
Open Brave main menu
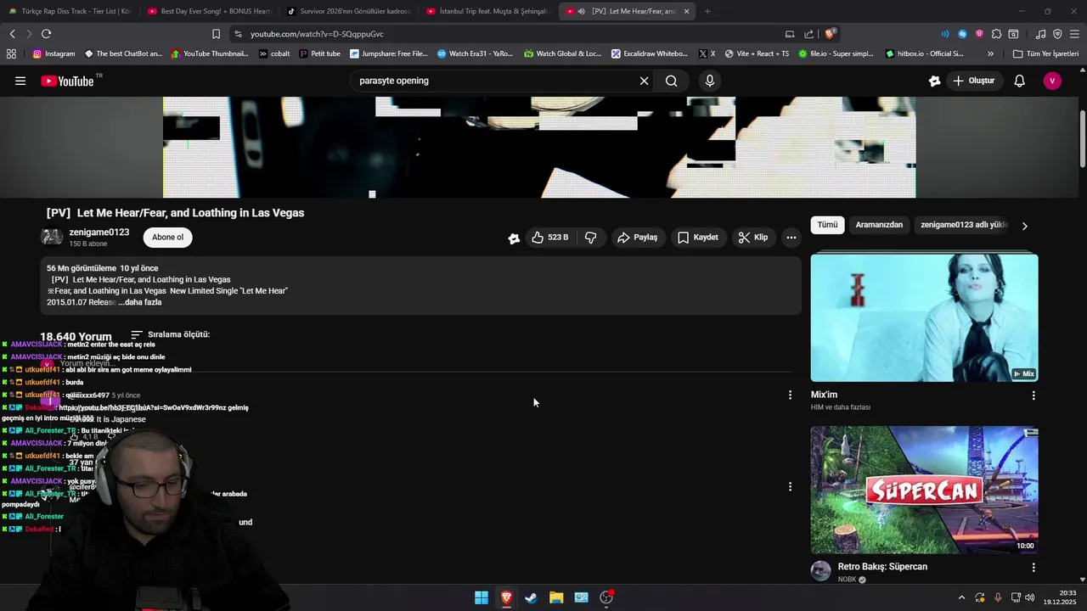point(1073,34)
